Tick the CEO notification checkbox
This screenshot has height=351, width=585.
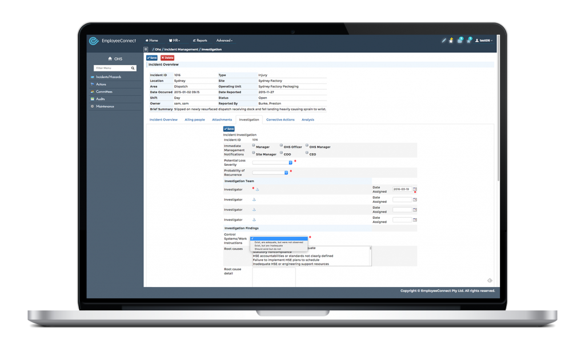(307, 153)
